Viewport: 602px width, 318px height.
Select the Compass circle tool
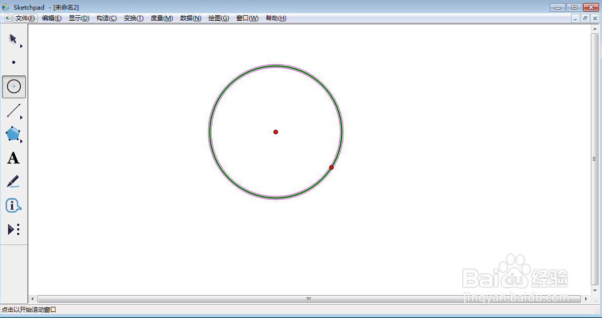click(14, 87)
